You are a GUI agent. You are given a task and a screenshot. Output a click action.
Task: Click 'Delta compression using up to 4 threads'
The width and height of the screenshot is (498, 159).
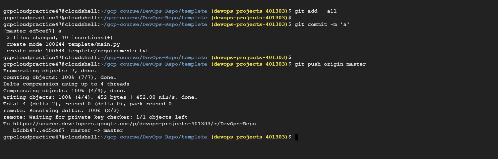pos(66,84)
